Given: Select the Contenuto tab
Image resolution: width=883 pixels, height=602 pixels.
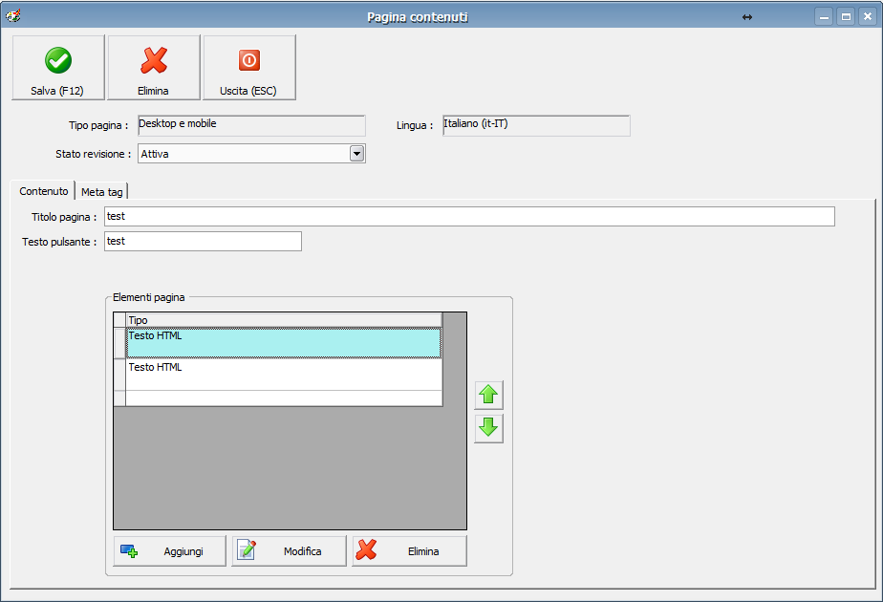Looking at the screenshot, I should click(x=43, y=191).
